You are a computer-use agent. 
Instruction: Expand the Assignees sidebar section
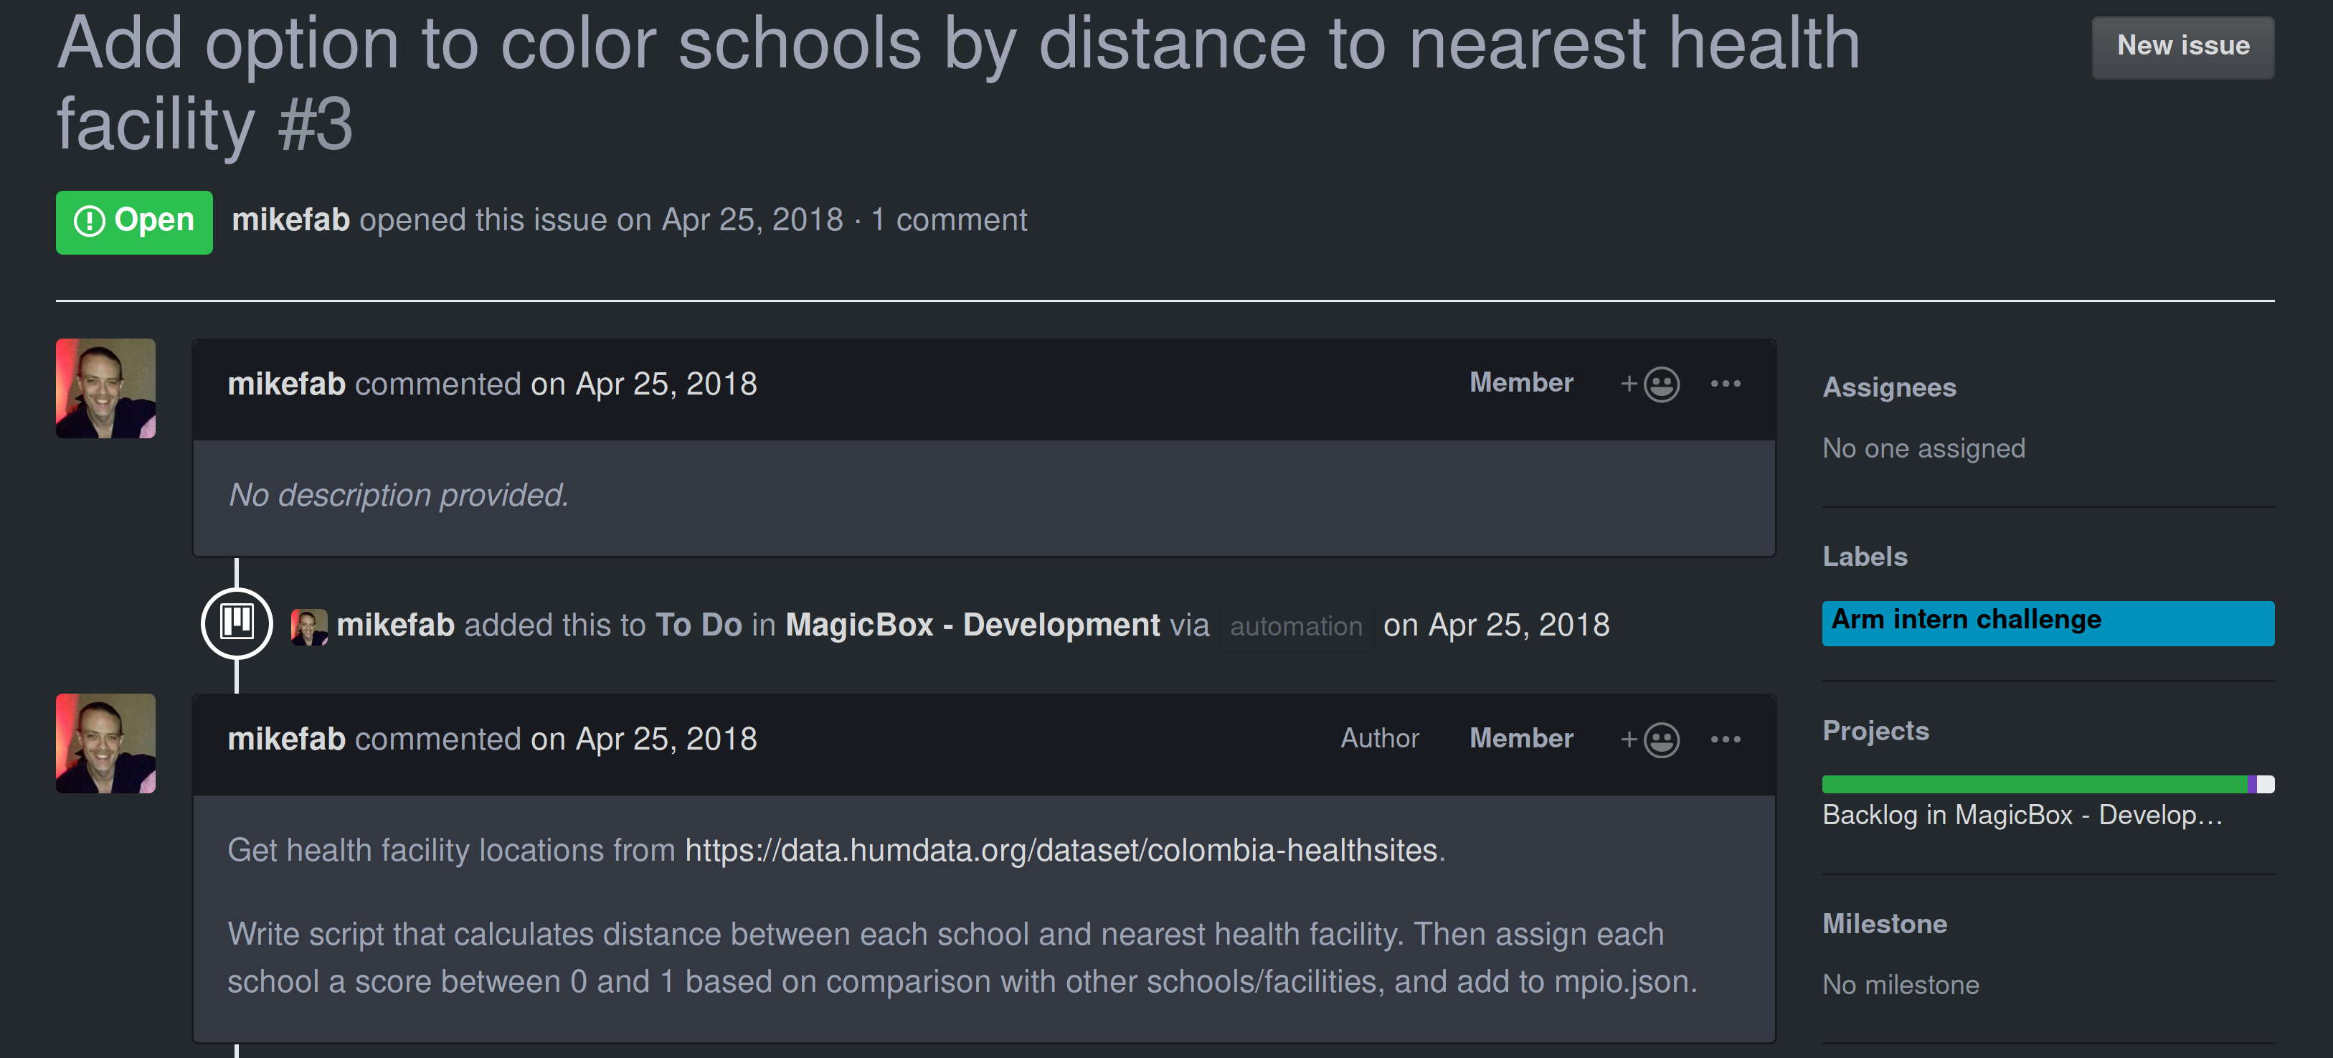[1889, 387]
